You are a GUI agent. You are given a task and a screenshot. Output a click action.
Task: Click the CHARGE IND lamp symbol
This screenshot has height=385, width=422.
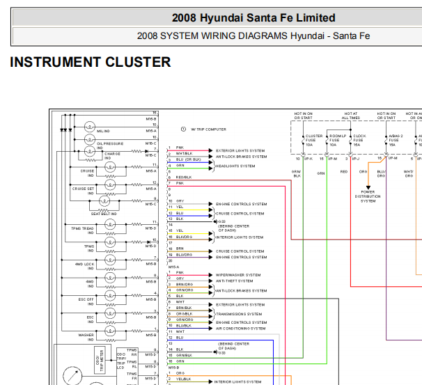90,151
